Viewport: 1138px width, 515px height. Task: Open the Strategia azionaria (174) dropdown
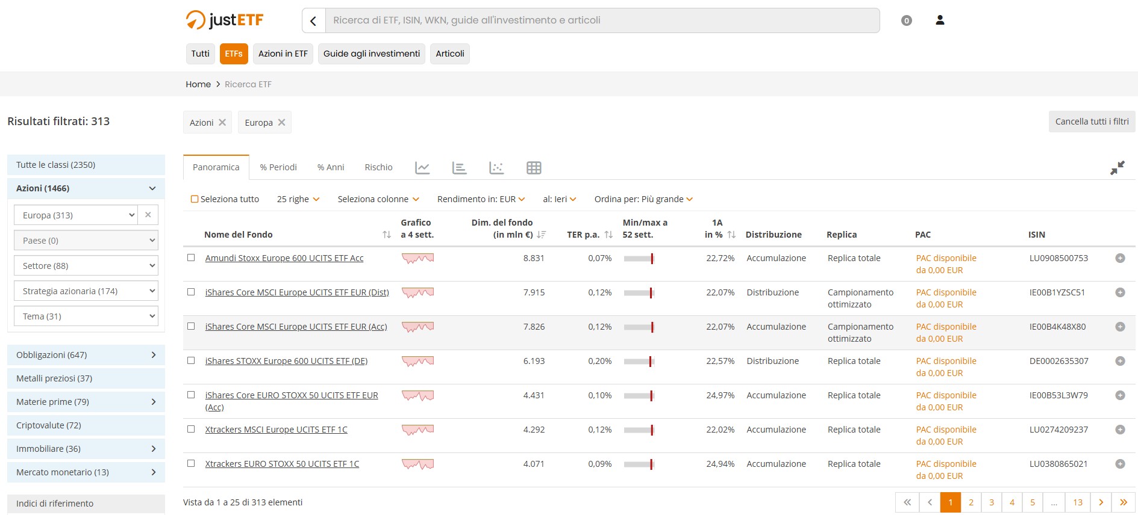click(x=86, y=291)
